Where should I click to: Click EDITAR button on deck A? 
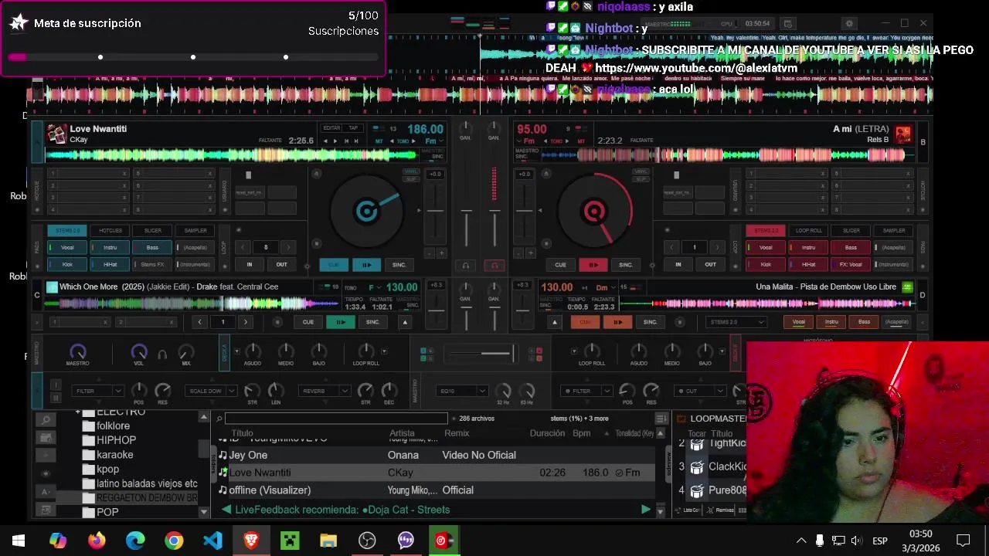click(x=331, y=128)
